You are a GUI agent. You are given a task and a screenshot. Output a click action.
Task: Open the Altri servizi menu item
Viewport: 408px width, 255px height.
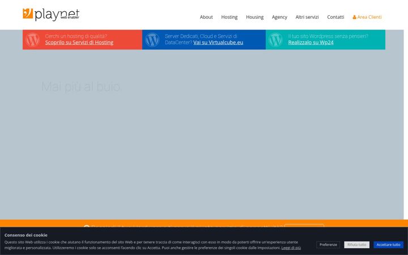(x=307, y=17)
